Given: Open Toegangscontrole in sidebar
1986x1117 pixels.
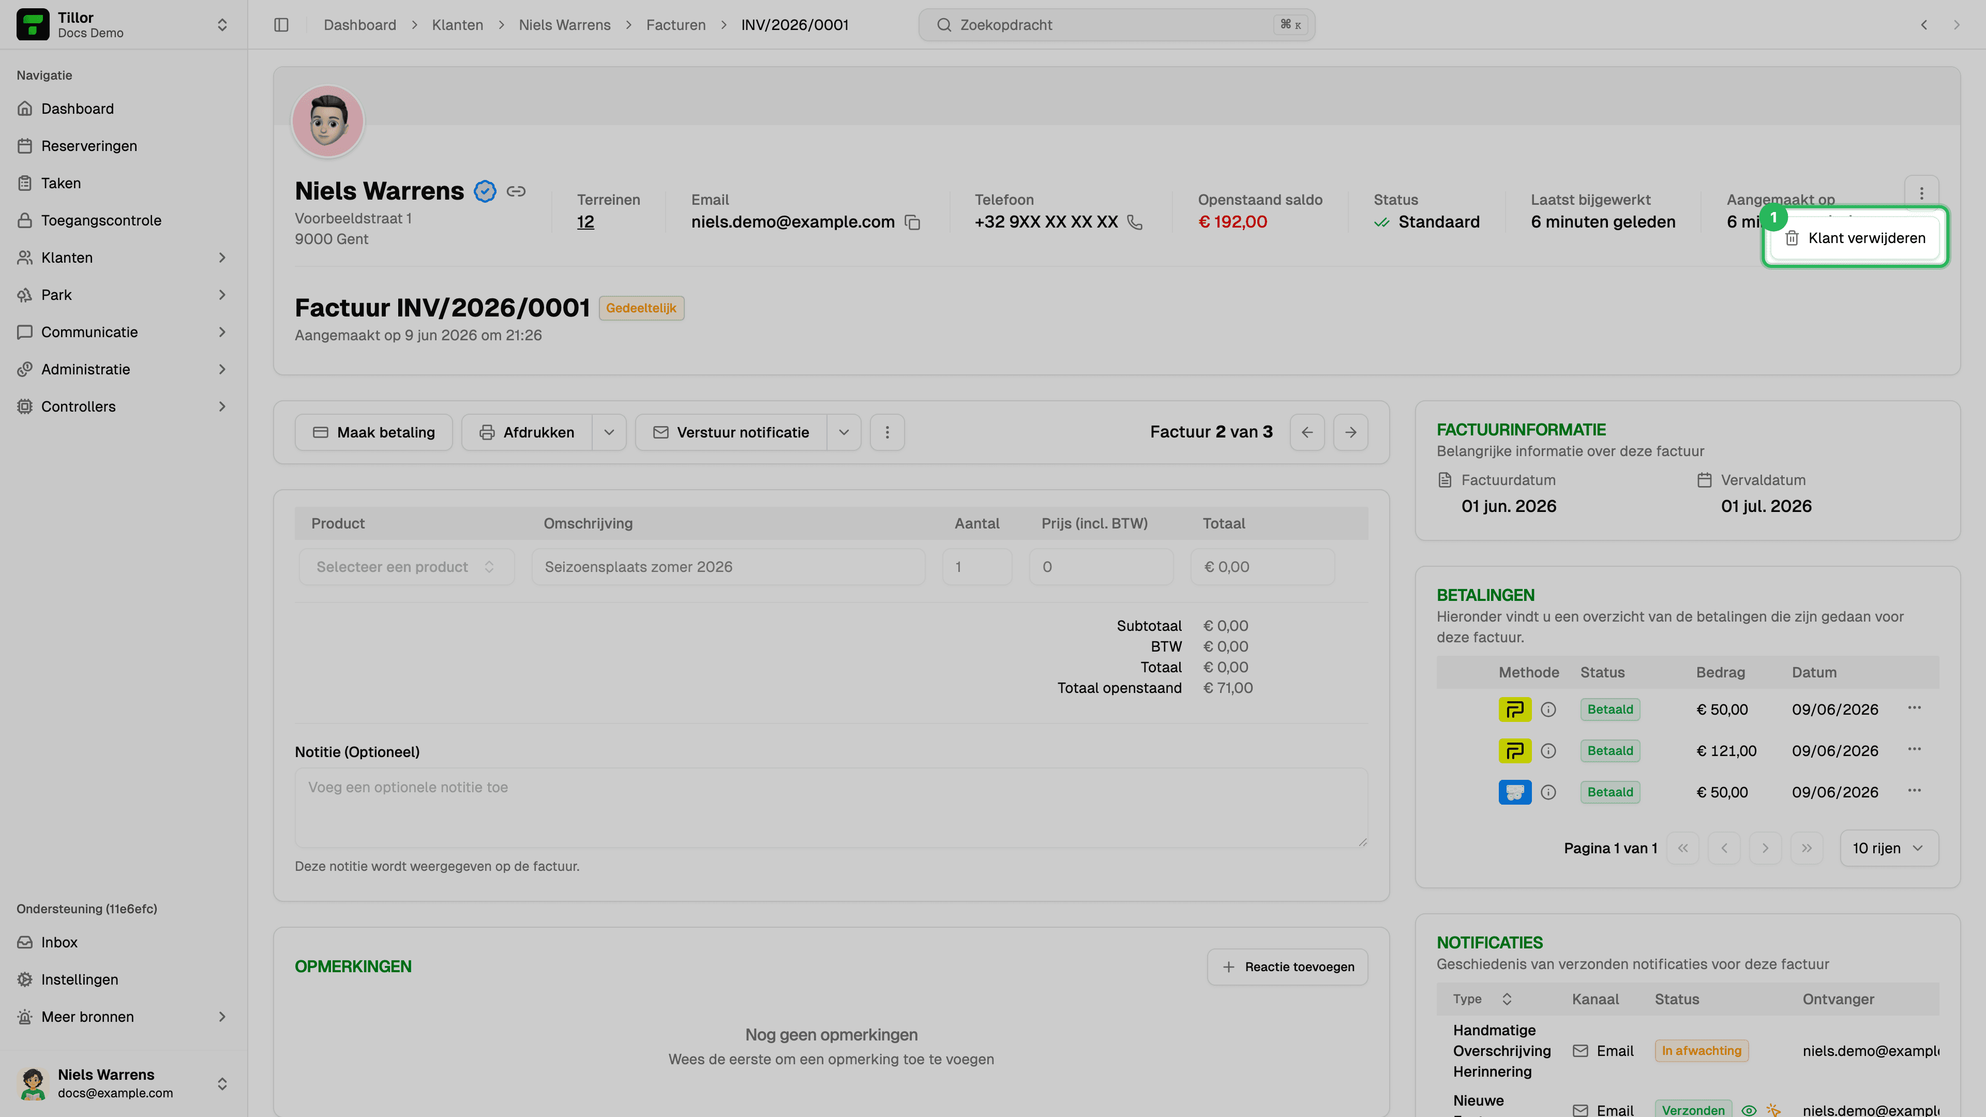Looking at the screenshot, I should 124,220.
